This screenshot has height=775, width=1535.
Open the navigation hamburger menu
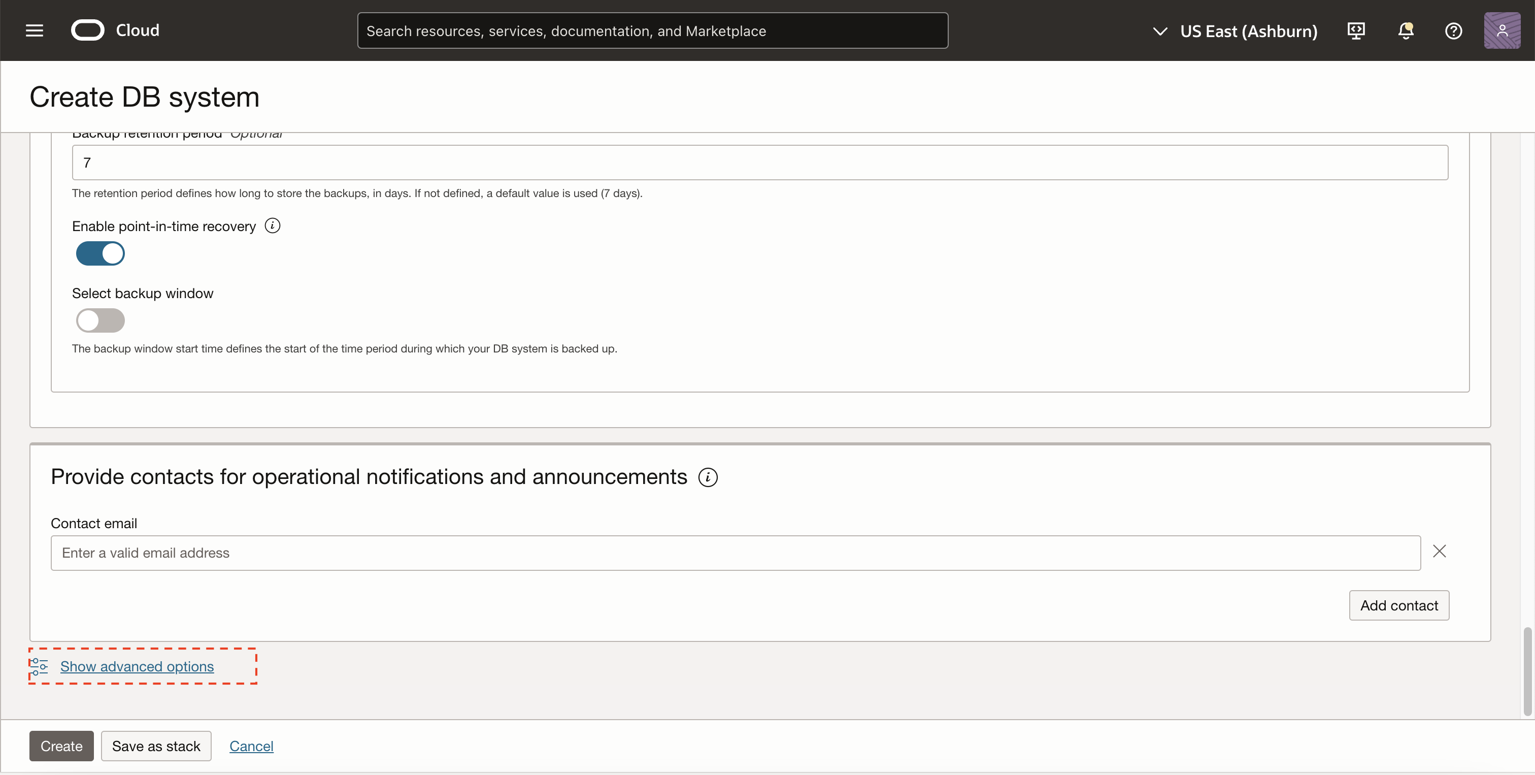click(x=34, y=30)
